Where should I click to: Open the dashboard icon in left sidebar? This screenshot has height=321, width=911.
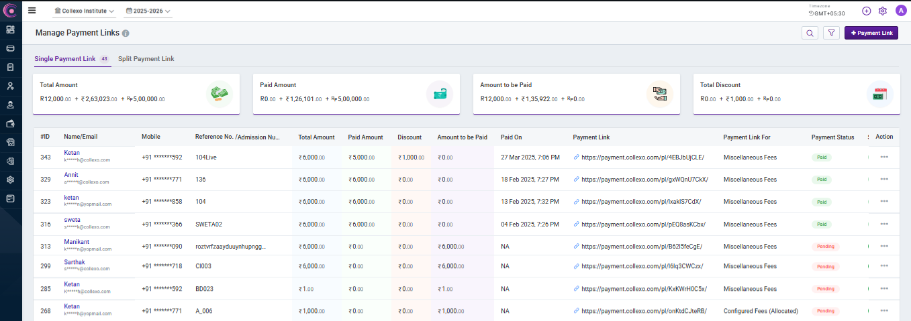click(x=10, y=29)
